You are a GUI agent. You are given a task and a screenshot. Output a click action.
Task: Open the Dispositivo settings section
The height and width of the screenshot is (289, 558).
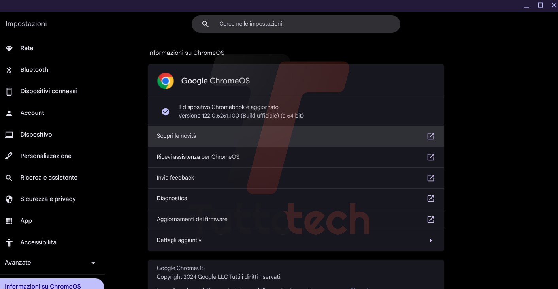coord(36,134)
